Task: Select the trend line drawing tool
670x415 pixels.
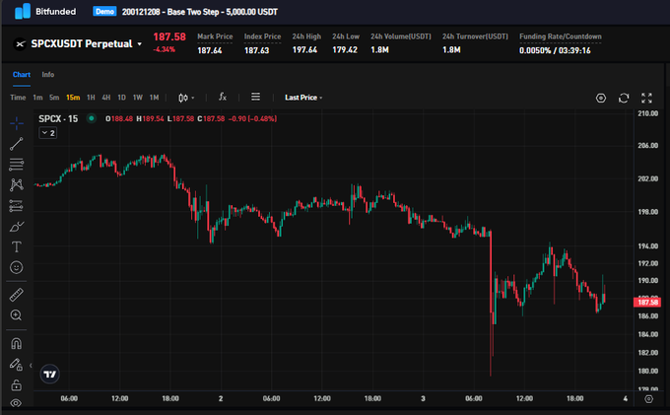Action: coord(17,144)
